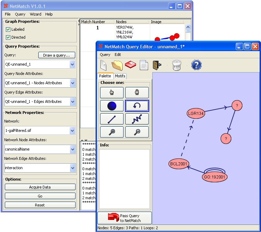Screen dimensions: 261x232
Task: Click the zoom out magnifier tool
Action: point(137,132)
